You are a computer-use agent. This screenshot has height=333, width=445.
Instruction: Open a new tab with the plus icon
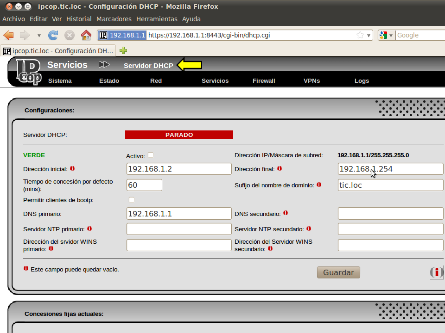coord(123,50)
